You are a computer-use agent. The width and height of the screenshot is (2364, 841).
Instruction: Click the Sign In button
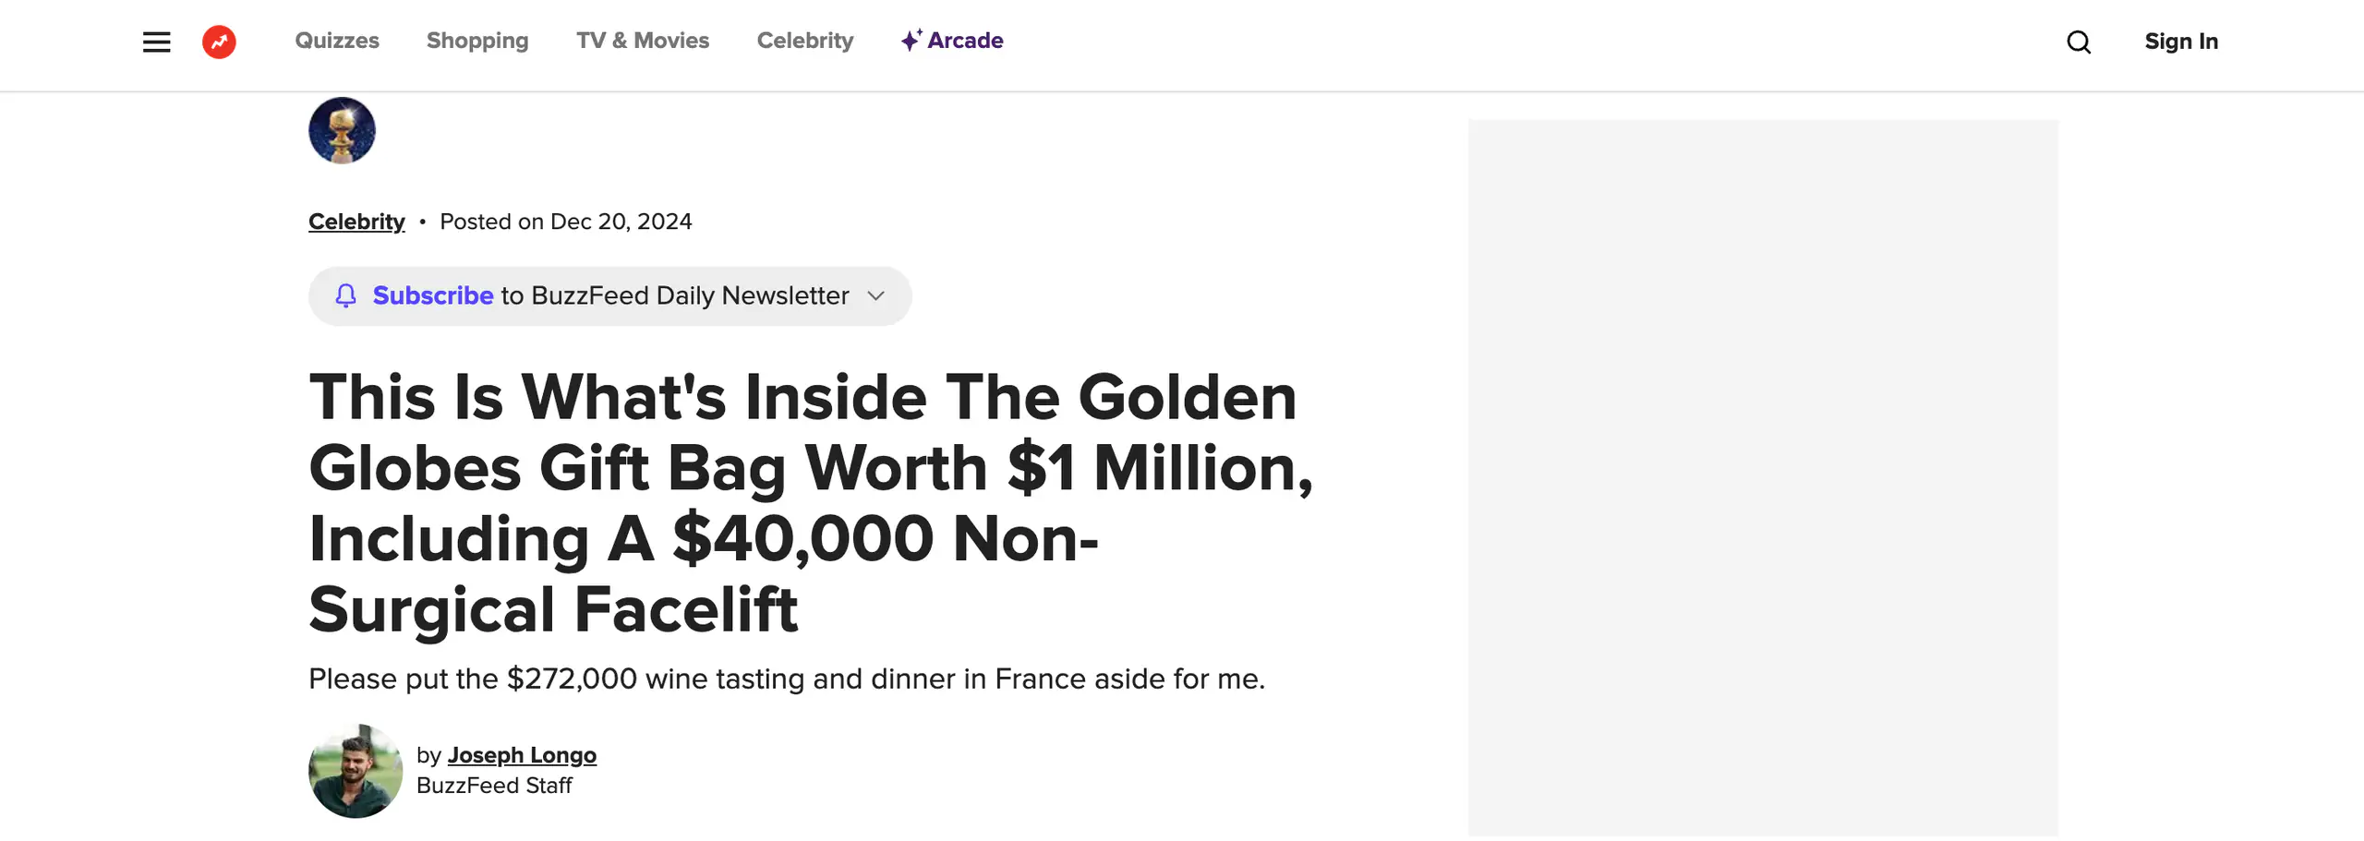click(2181, 42)
